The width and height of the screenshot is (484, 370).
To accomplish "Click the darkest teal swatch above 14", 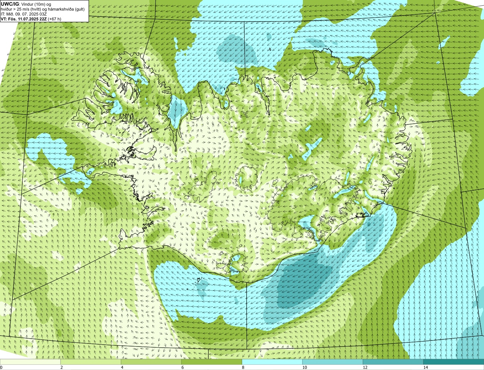I will (x=454, y=362).
